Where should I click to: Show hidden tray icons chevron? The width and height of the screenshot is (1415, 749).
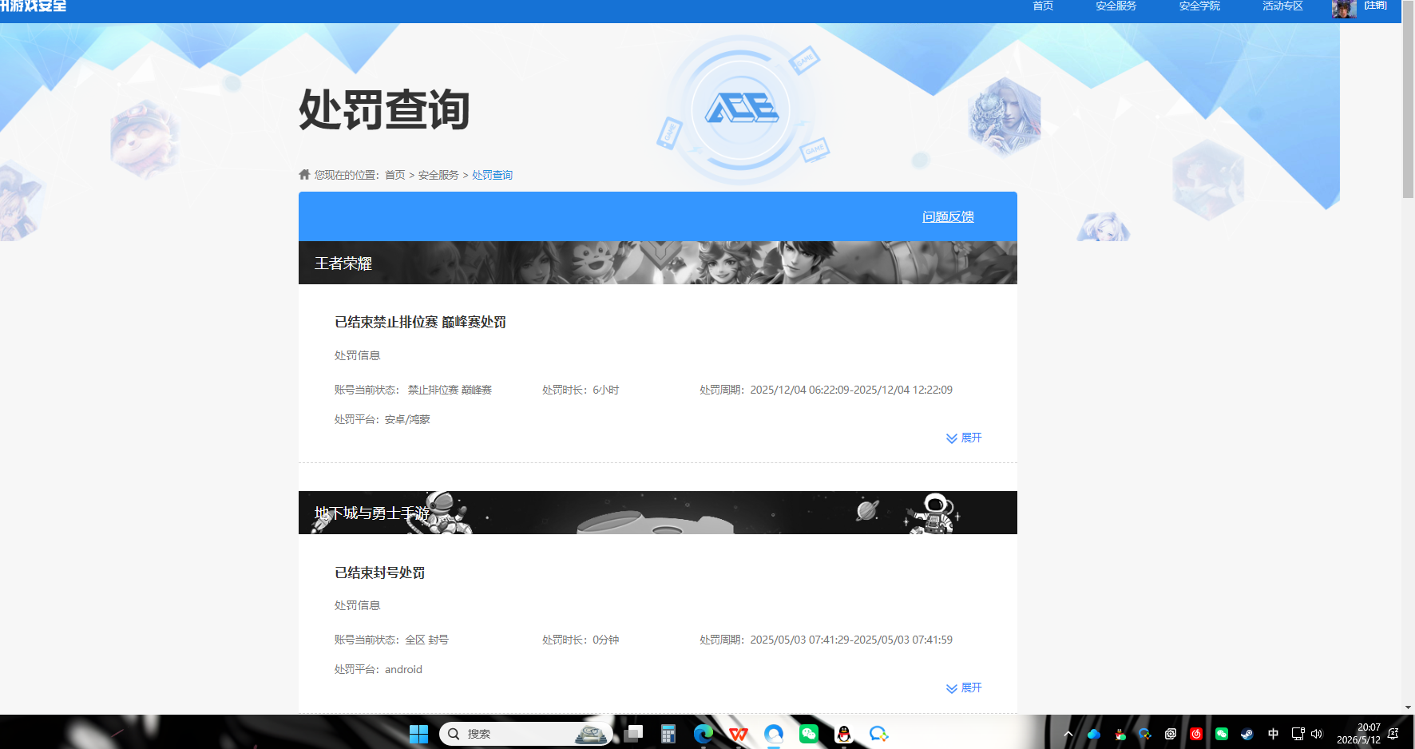coord(1068,734)
